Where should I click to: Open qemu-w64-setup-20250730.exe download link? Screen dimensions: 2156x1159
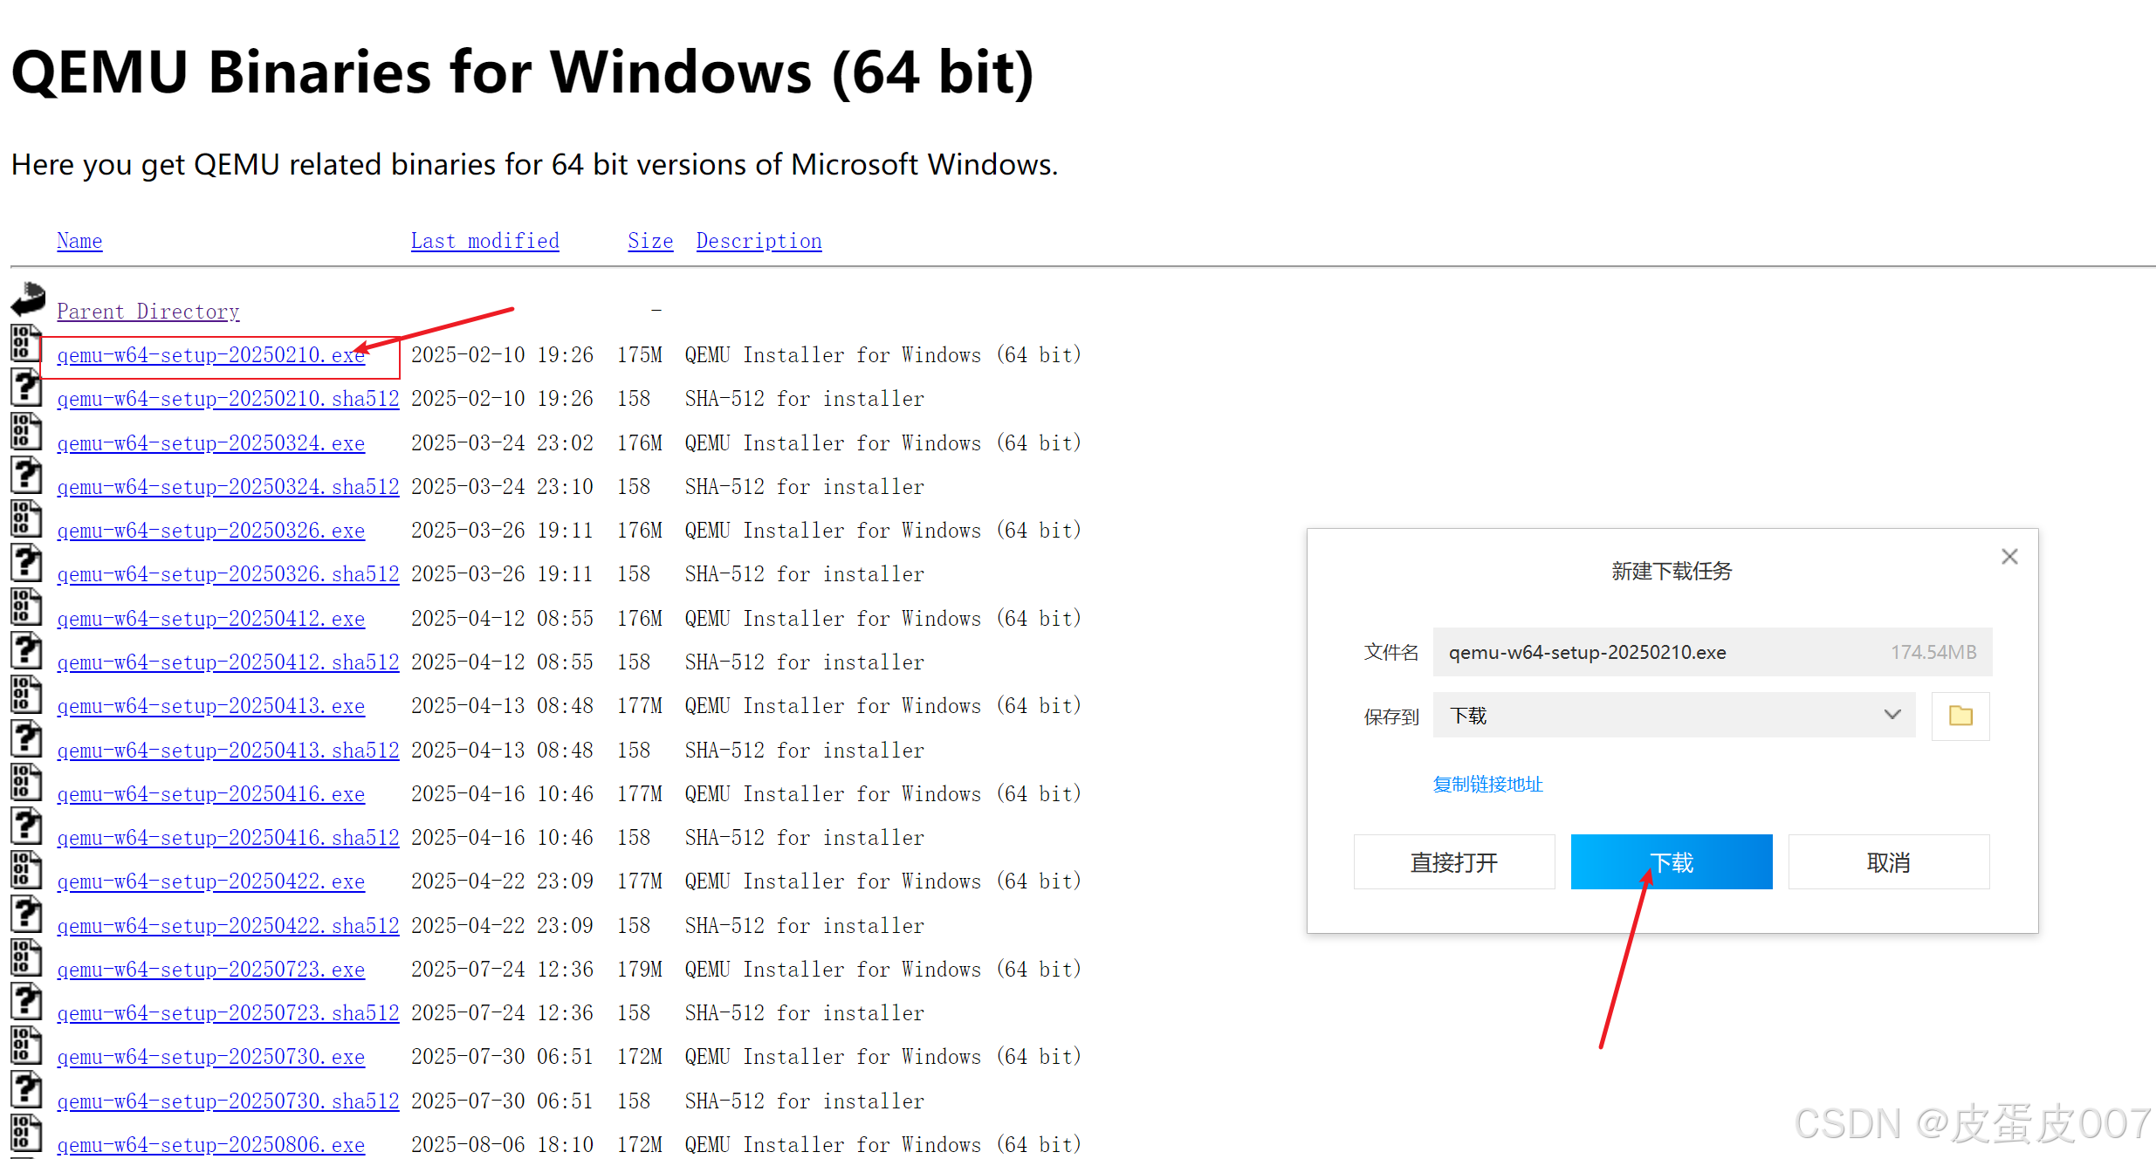(210, 1057)
